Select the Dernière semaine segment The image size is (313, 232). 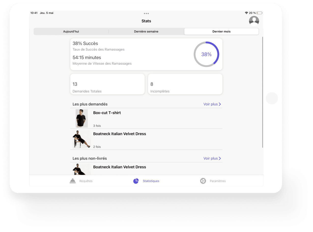click(146, 32)
